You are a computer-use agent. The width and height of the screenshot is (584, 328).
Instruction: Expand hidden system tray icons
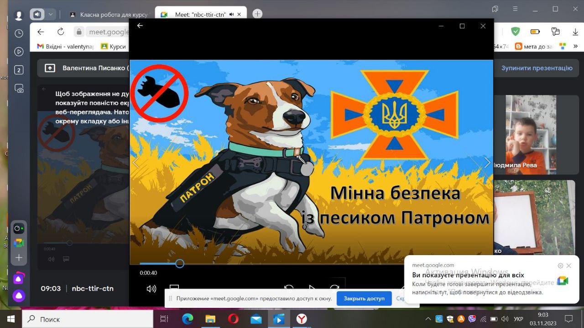[x=428, y=319]
